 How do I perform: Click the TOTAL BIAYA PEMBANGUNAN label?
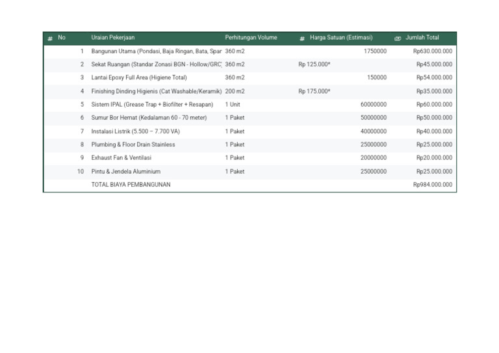(x=131, y=185)
